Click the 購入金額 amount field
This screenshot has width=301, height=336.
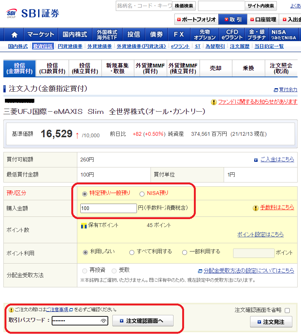(x=109, y=208)
